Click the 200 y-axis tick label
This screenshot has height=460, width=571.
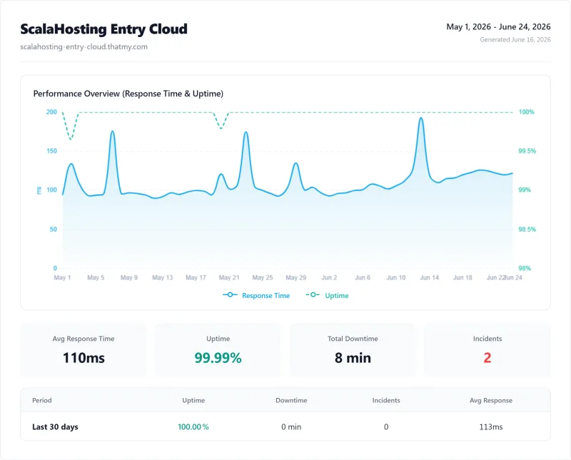(x=51, y=112)
